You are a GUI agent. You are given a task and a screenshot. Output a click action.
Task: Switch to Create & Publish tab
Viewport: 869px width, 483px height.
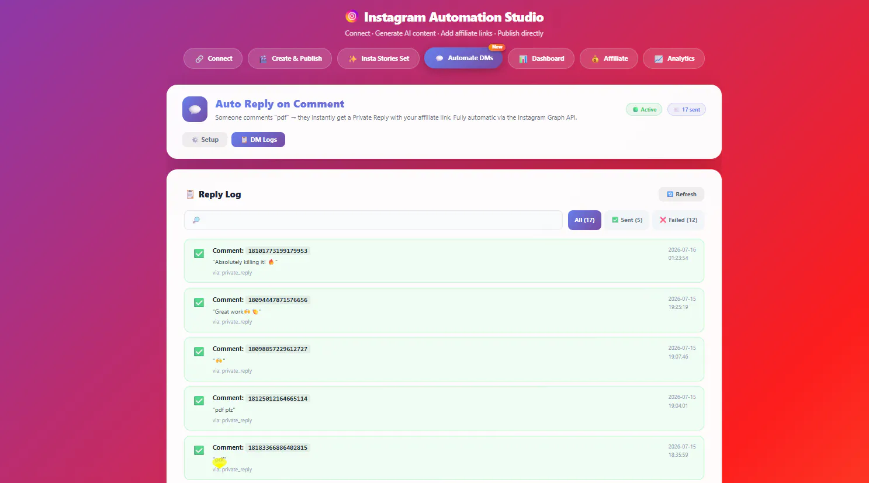(290, 58)
